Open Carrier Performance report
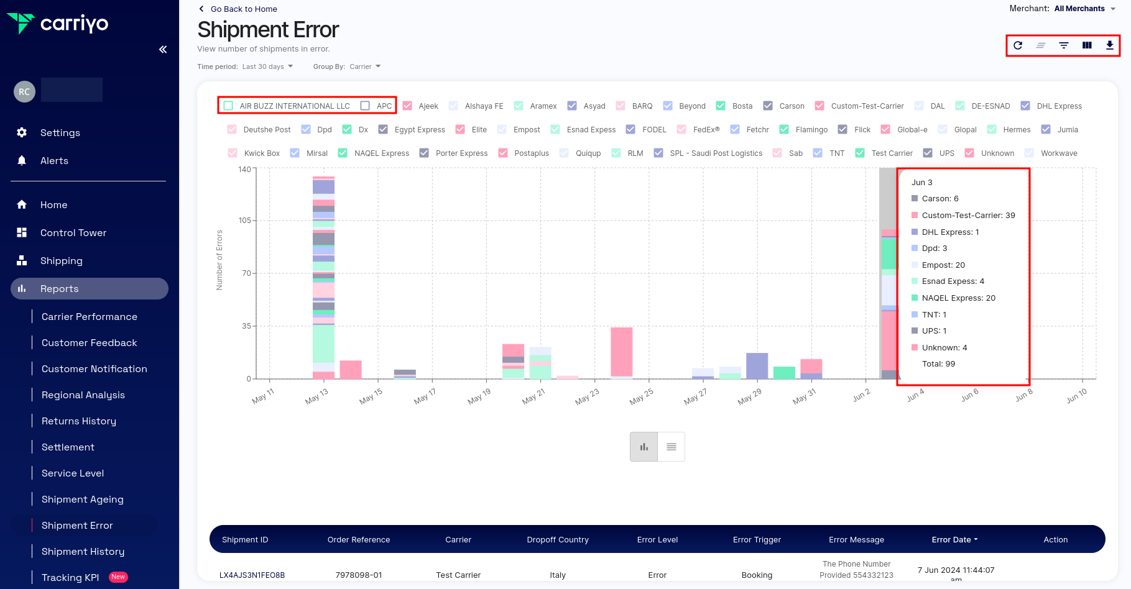Viewport: 1131px width, 589px height. 90,316
